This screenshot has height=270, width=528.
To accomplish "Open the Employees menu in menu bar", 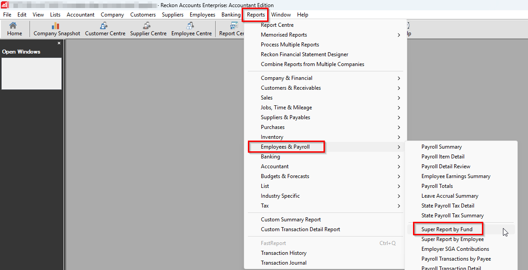I will (x=202, y=15).
